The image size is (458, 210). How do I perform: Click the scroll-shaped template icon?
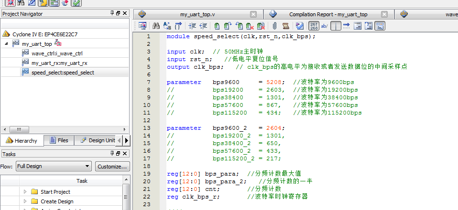[x=285, y=26]
